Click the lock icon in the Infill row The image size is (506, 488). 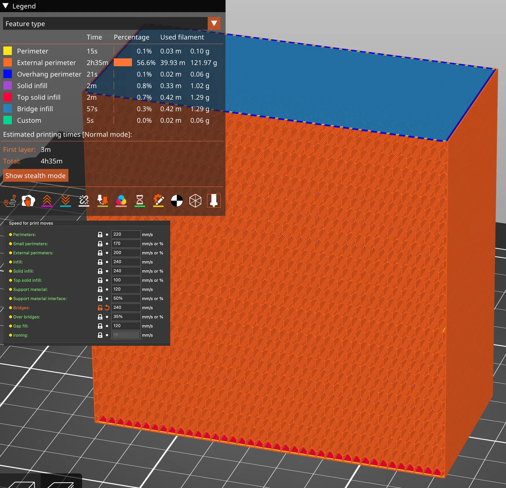[x=100, y=262]
